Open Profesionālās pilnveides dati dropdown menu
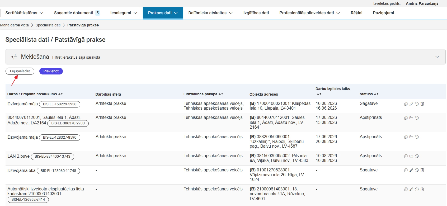The image size is (447, 206). coord(310,13)
